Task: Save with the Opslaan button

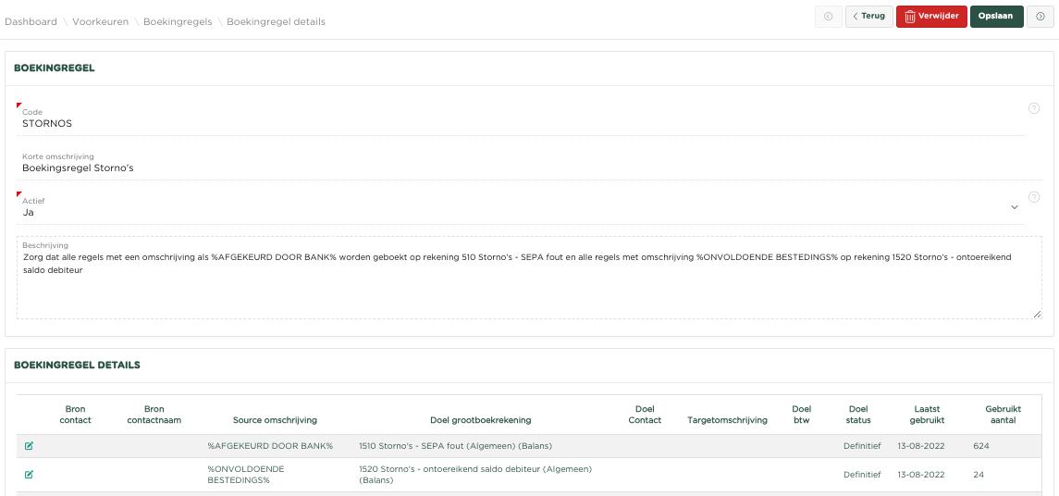Action: 997,17
